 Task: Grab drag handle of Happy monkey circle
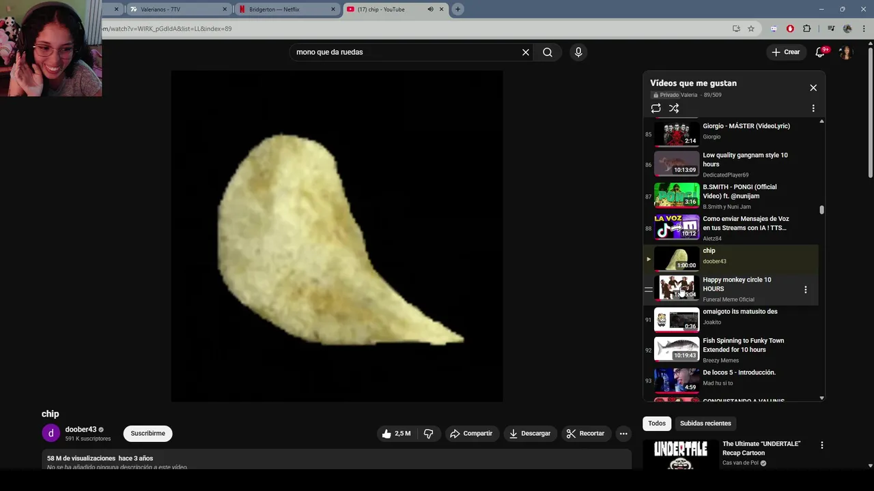coord(649,290)
